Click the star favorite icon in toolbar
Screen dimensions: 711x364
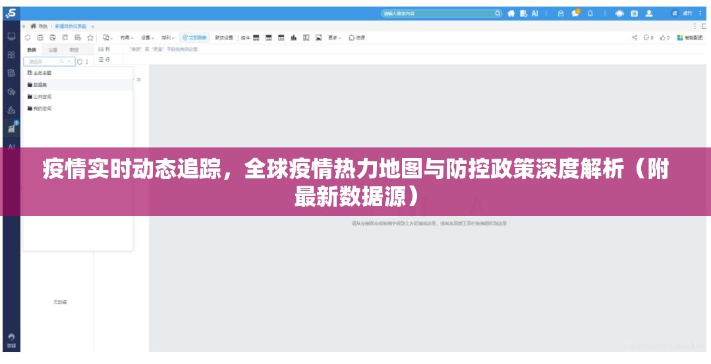[x=90, y=38]
